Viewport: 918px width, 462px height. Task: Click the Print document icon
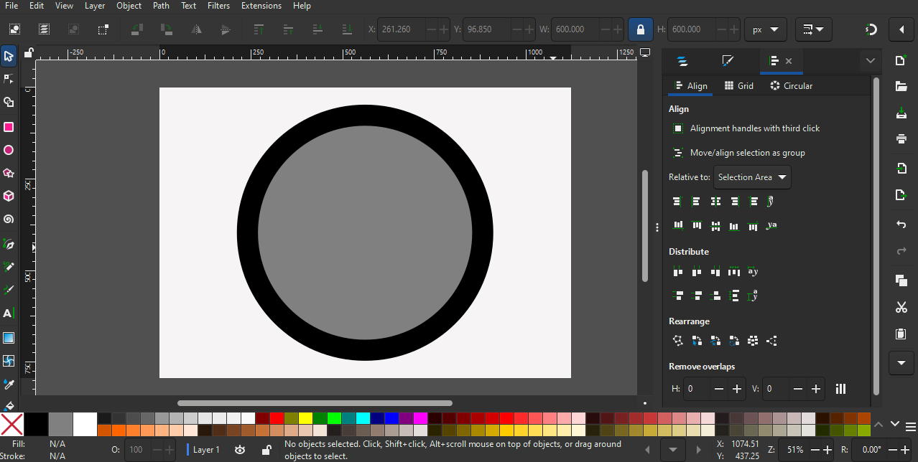click(901, 138)
